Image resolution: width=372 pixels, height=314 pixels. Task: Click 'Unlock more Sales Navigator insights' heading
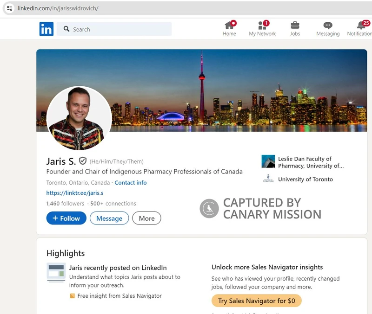tap(267, 267)
